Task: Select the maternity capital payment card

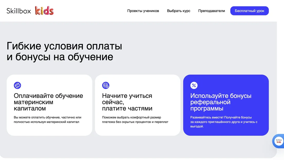Action: pyautogui.click(x=50, y=105)
